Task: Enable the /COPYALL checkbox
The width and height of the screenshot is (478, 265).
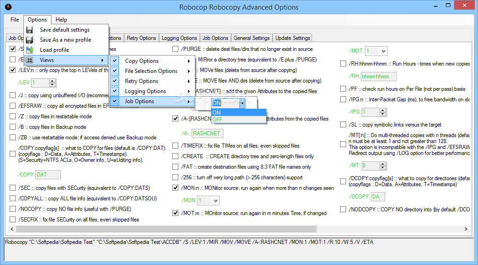Action: [12, 199]
